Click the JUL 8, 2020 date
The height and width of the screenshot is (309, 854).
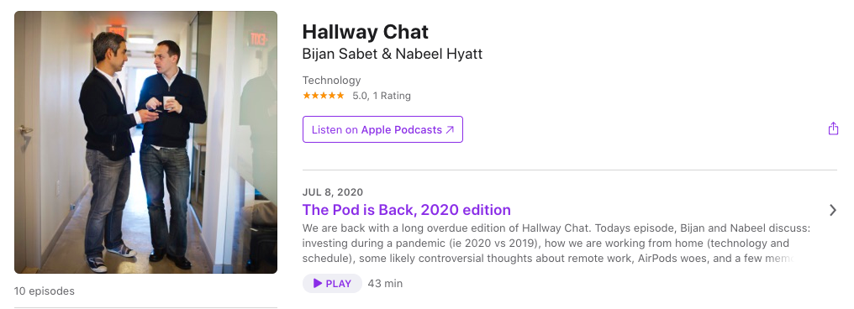pos(333,192)
